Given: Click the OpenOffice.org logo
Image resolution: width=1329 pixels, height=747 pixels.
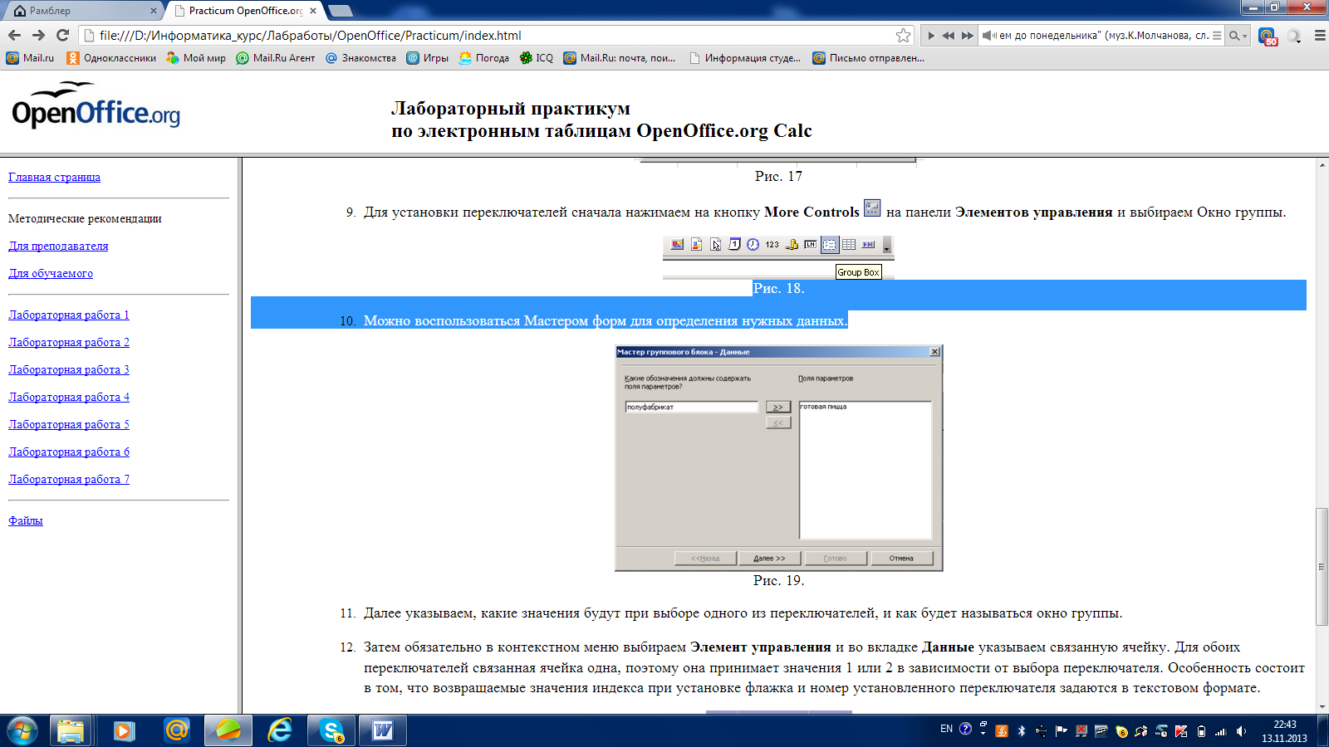Looking at the screenshot, I should tap(96, 105).
